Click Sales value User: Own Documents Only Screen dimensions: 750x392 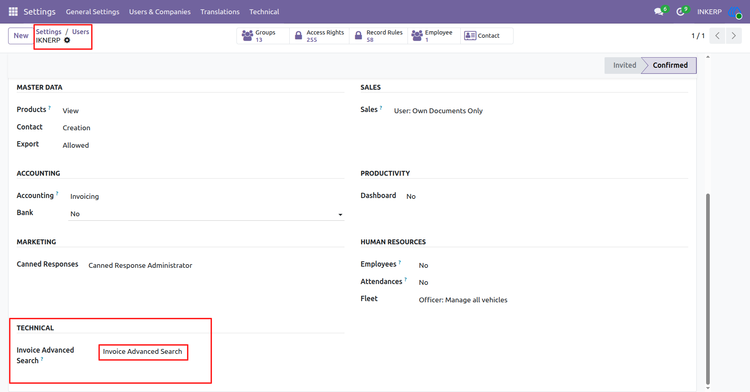point(438,111)
